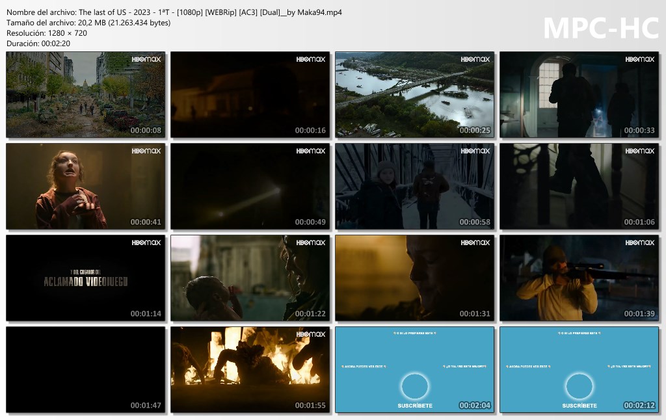Select the child close-up thumbnail 00:01:22

click(250, 278)
